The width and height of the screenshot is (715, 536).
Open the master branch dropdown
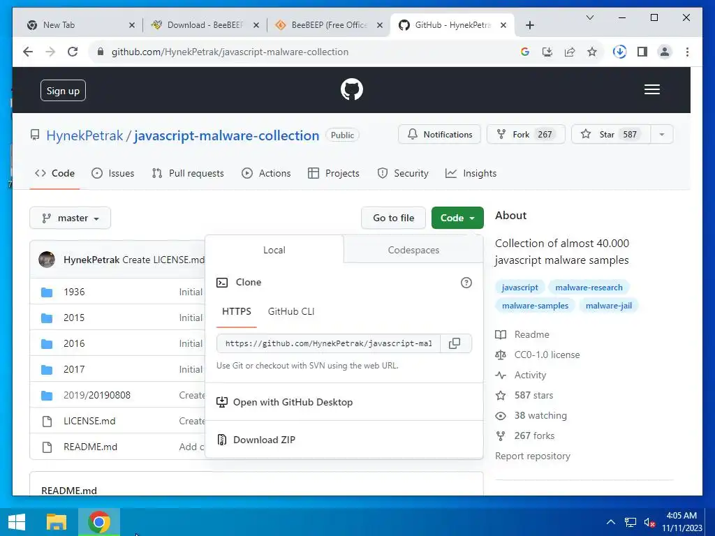pyautogui.click(x=71, y=218)
